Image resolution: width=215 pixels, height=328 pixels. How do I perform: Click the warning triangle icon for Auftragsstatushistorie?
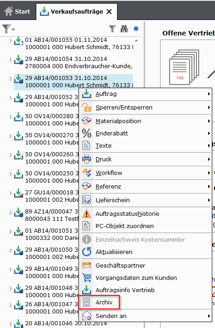tap(87, 214)
